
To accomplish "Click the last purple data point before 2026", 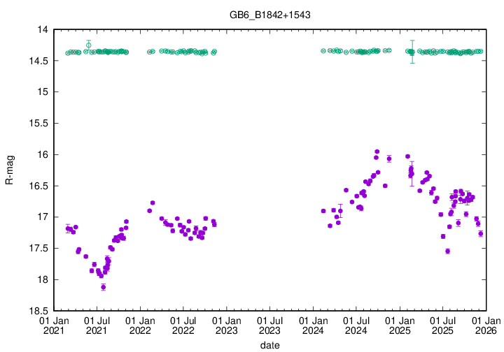I will point(481,233).
